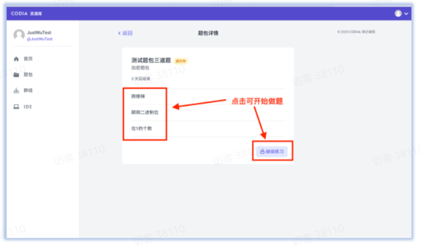Click the folder icon for 题包
Screen dimensions: 421x246
click(x=16, y=75)
